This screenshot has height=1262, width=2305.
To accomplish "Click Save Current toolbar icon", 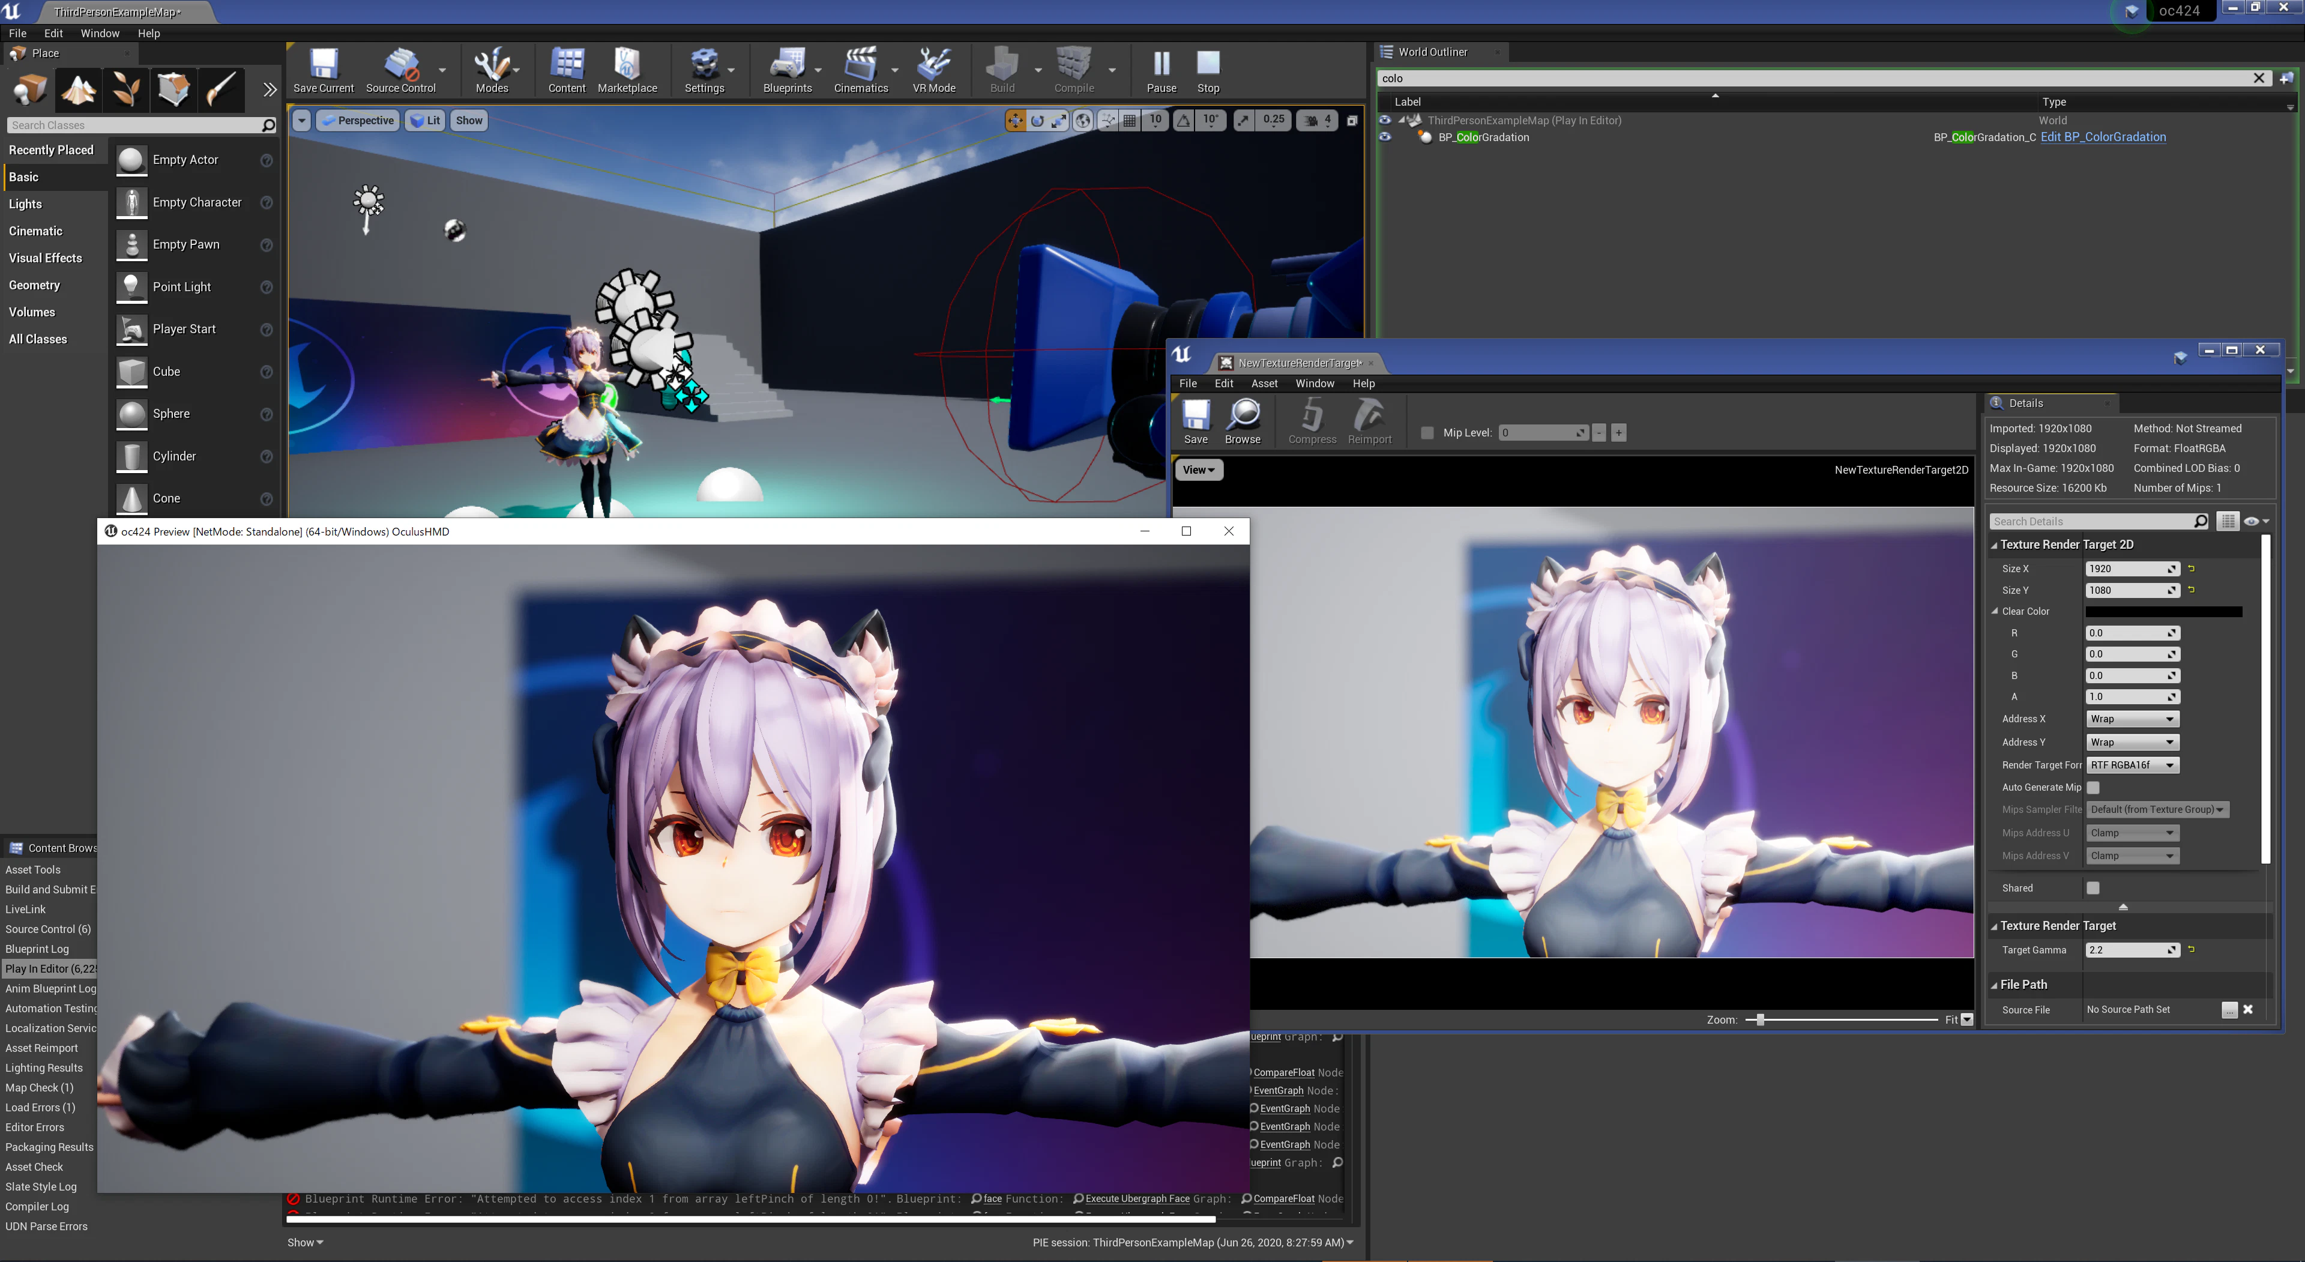I will click(x=323, y=71).
